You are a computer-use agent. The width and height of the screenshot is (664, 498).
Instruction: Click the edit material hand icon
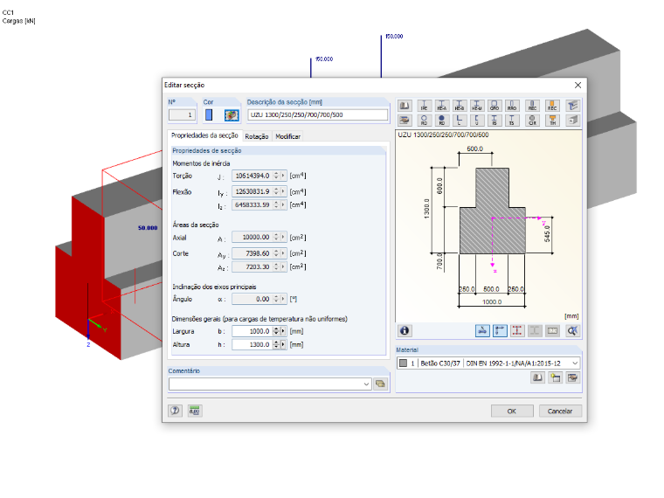[572, 377]
